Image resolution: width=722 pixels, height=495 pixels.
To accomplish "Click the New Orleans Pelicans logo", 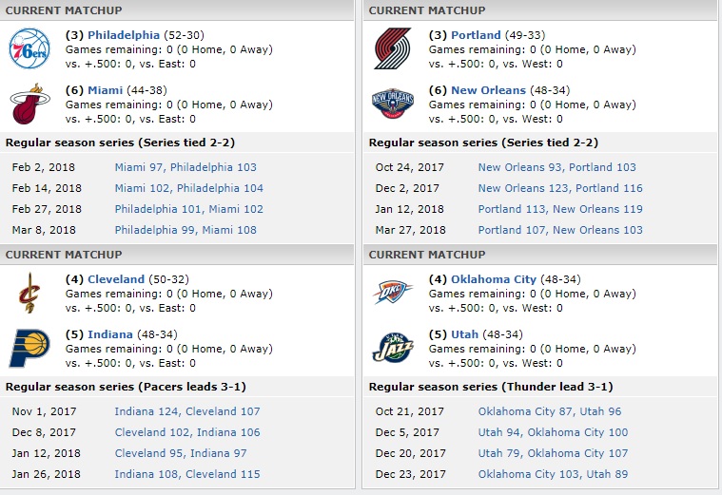I will pyautogui.click(x=392, y=105).
